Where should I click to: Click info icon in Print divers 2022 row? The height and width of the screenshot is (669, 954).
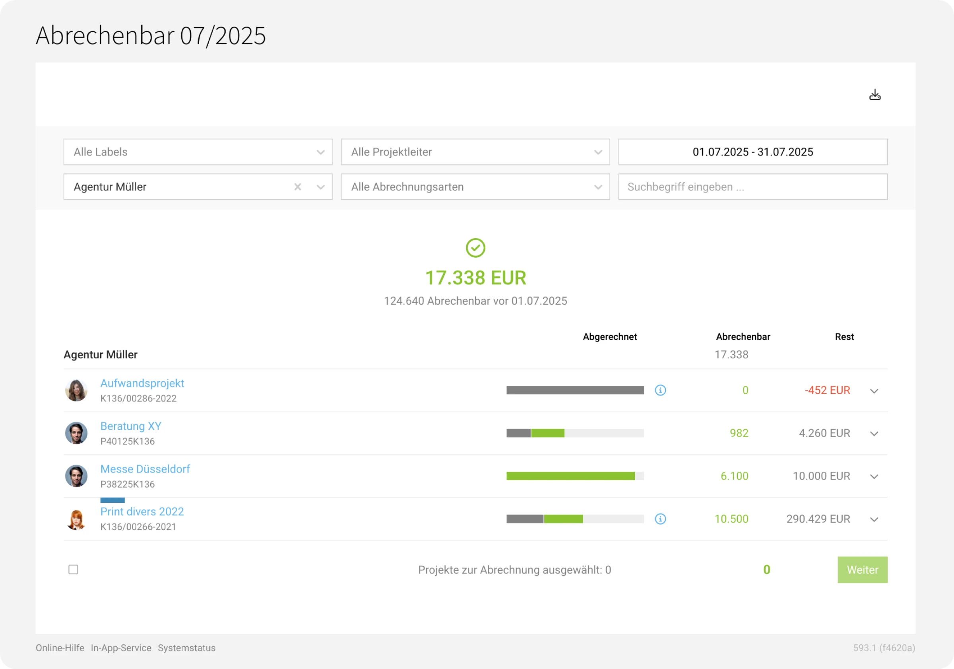(x=660, y=519)
